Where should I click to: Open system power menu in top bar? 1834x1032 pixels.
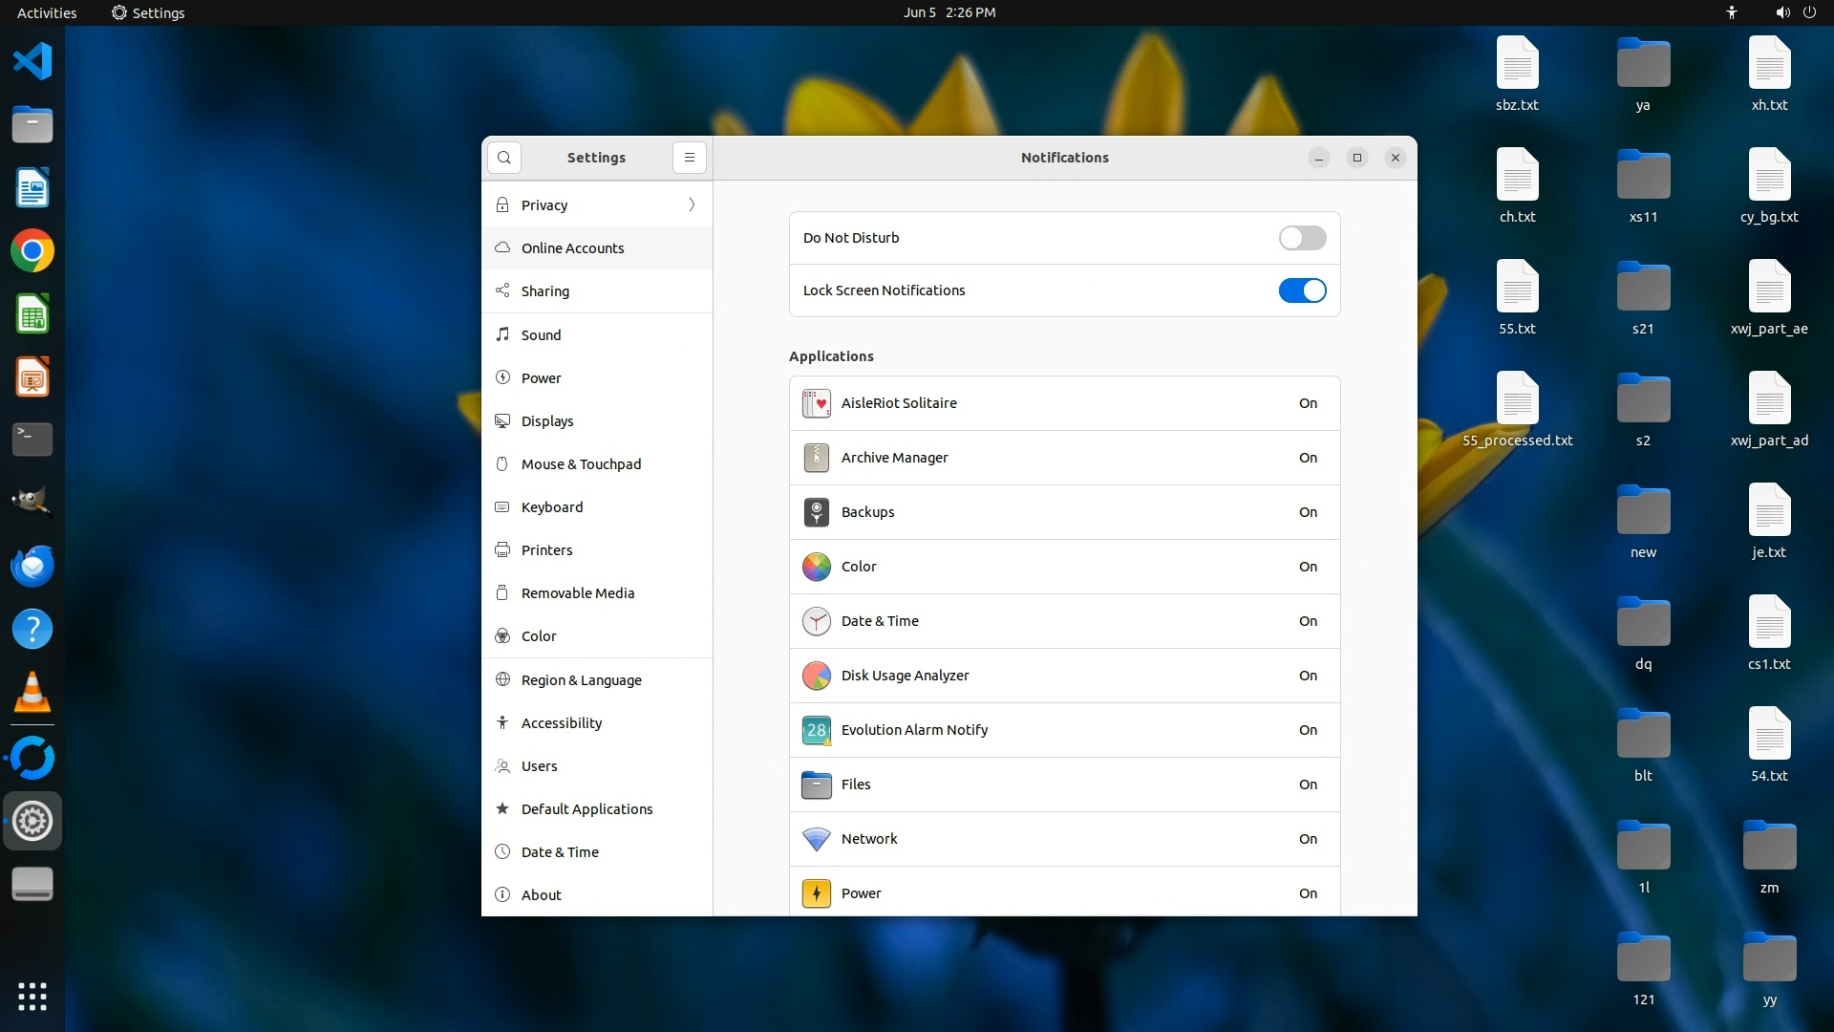point(1809,12)
